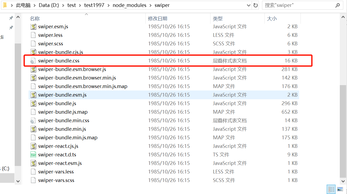Expand chevron before 此电脑 breadcrumb
The width and height of the screenshot is (347, 194).
click(x=12, y=5)
